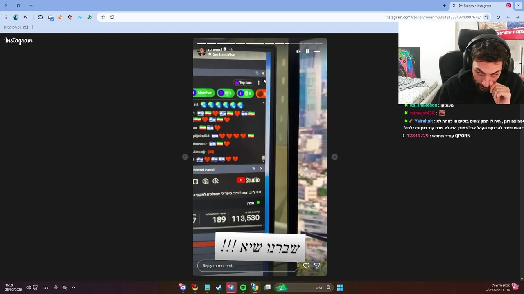The height and width of the screenshot is (294, 524).
Task: Open Windows Start menu
Action: click(340, 287)
